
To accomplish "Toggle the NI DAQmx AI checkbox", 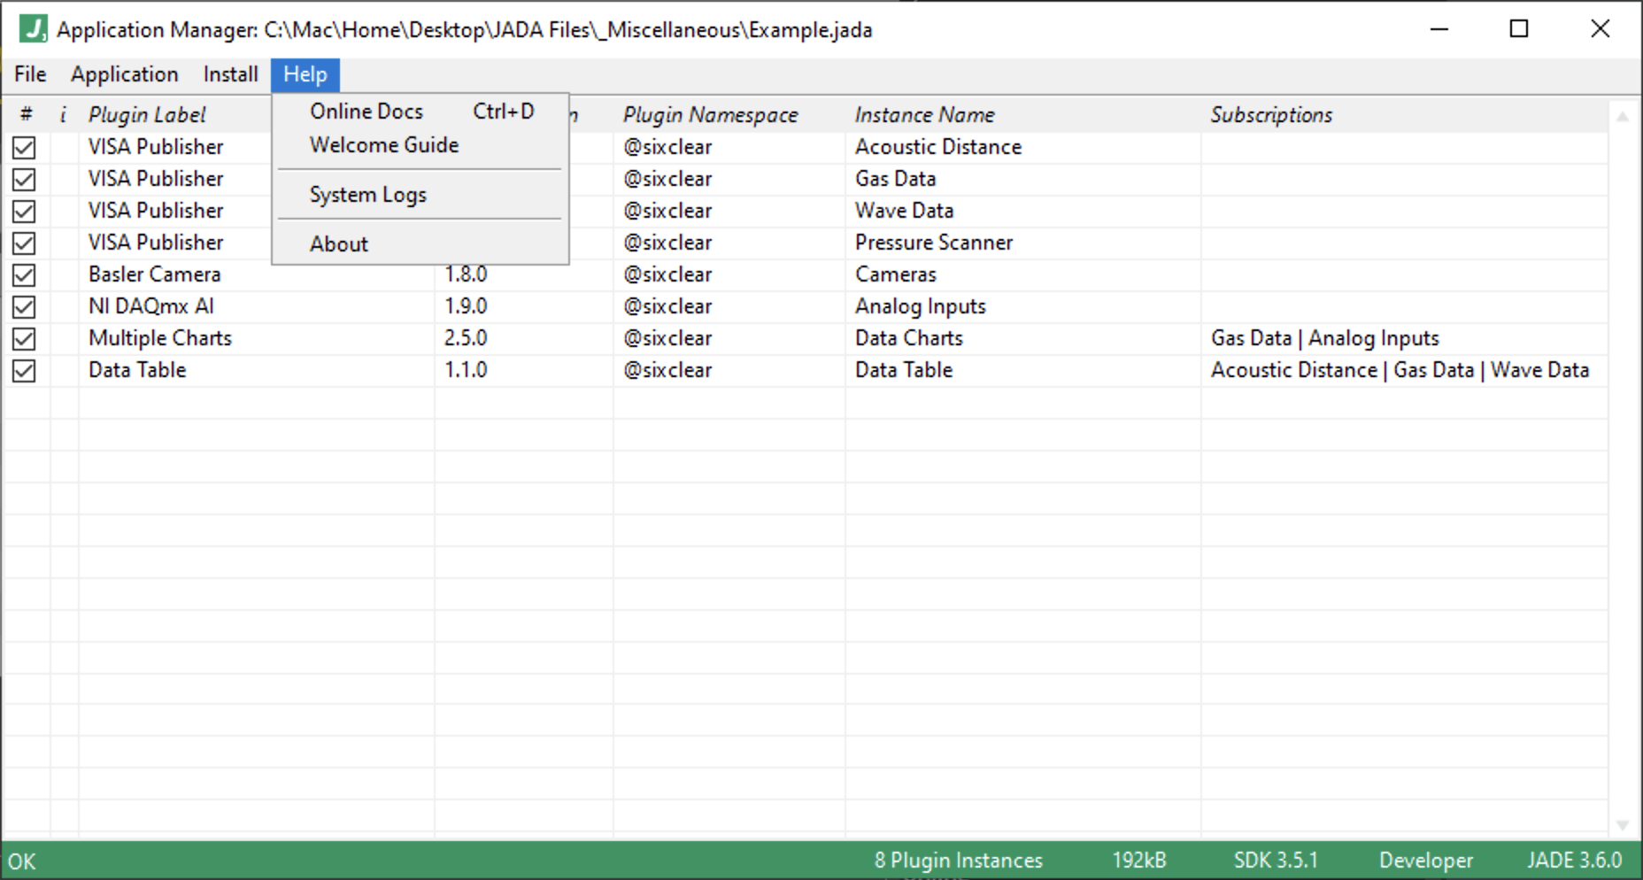I will (x=24, y=307).
